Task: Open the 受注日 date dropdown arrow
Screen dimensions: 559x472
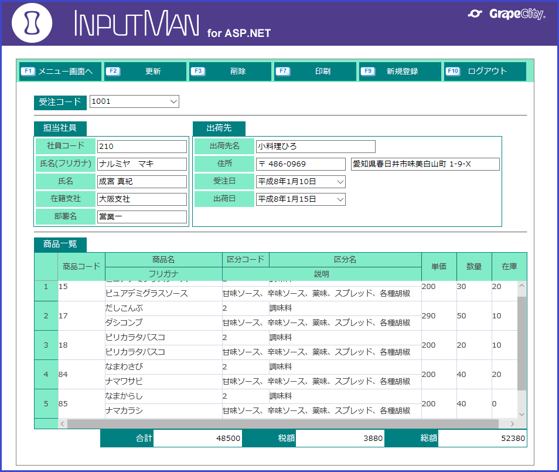Action: (340, 182)
